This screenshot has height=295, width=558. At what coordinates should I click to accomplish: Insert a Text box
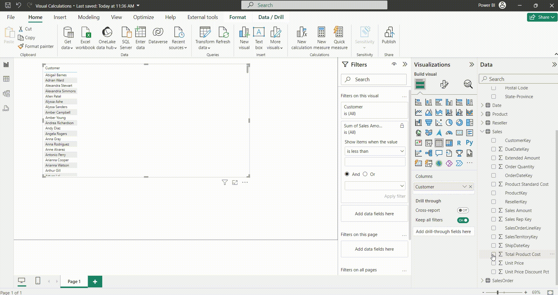[x=259, y=33]
